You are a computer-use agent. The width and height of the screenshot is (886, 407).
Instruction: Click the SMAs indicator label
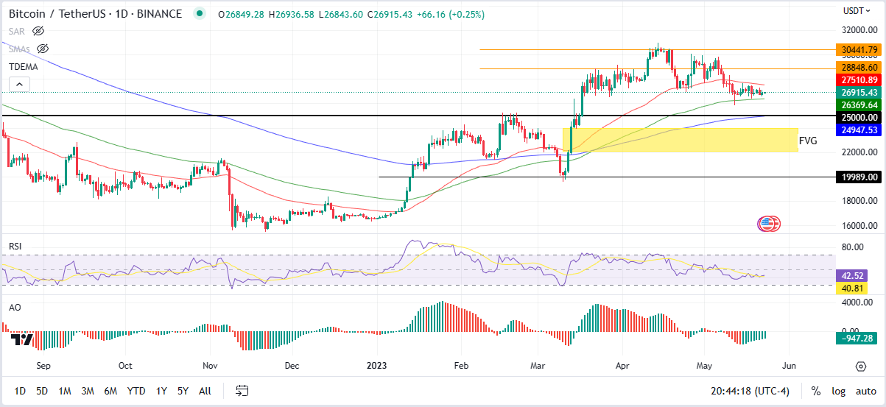click(x=20, y=49)
